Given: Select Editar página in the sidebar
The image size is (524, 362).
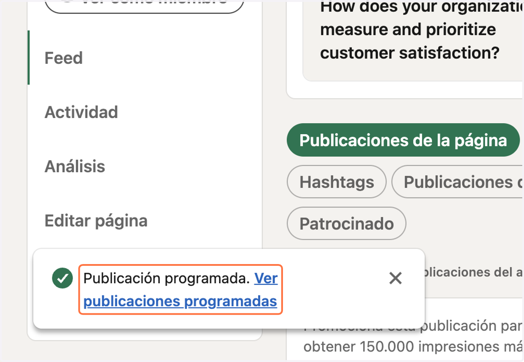Looking at the screenshot, I should pos(96,220).
